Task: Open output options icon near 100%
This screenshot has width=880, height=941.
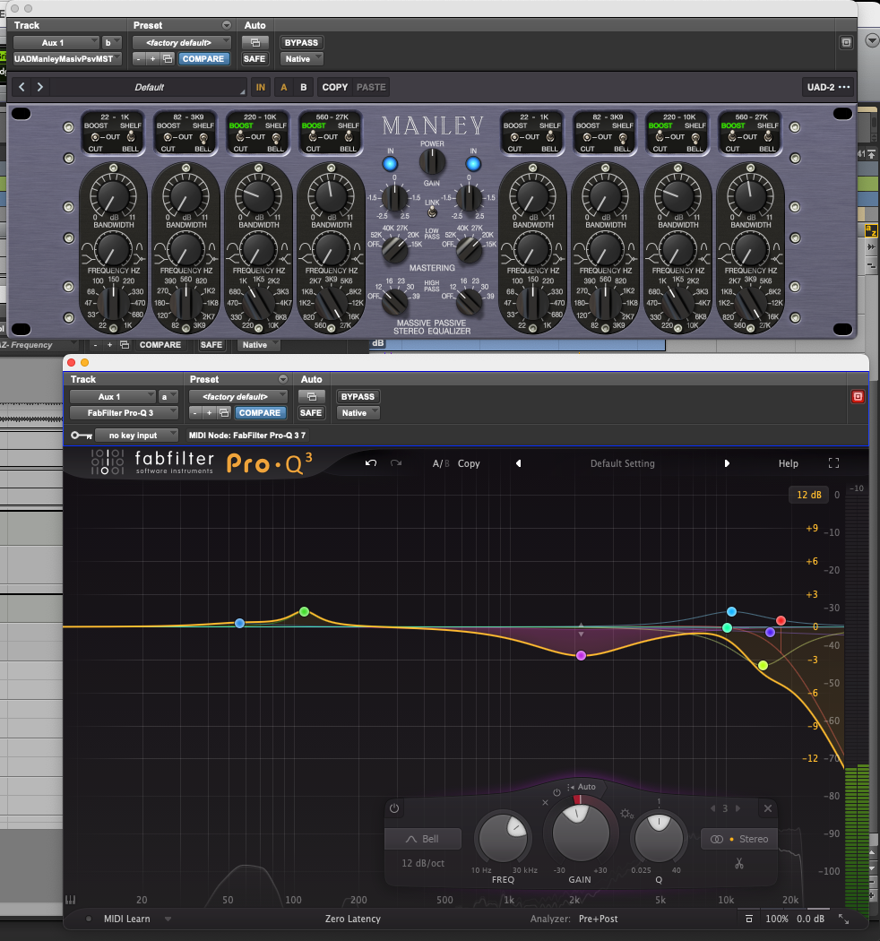Action: click(x=748, y=919)
